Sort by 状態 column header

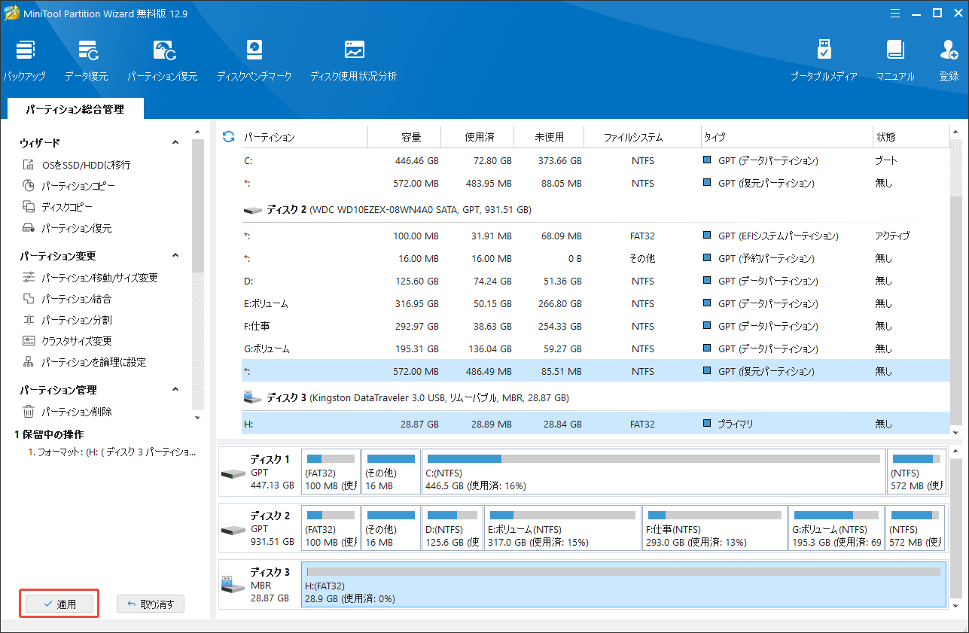pos(910,137)
